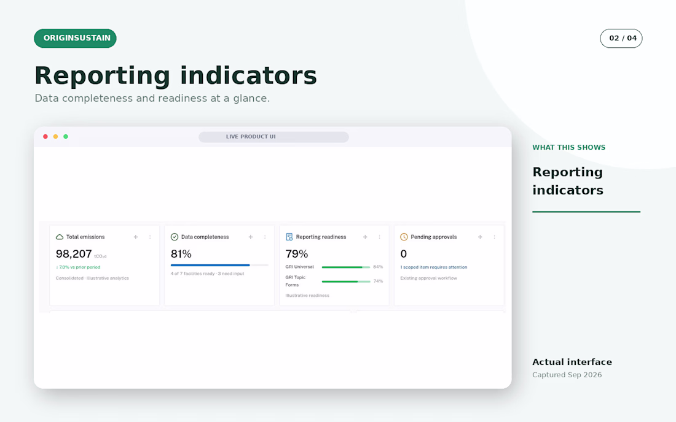Click the document icon for Reporting readiness
The height and width of the screenshot is (422, 676).
(289, 237)
